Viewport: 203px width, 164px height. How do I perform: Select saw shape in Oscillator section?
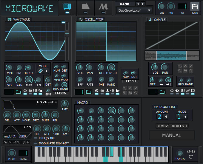pos(136,88)
